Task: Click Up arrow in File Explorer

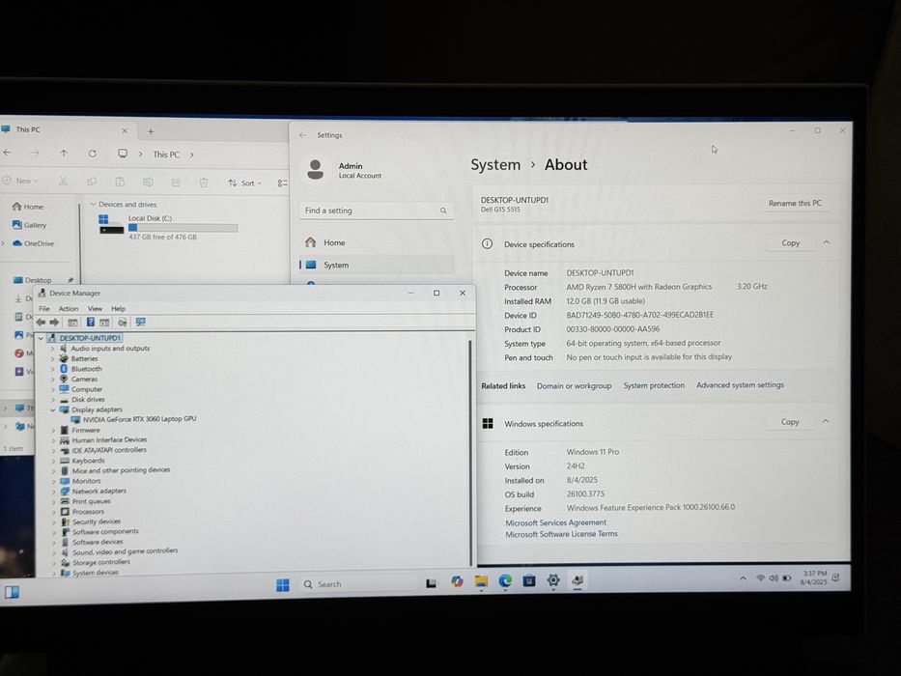Action: 64,154
